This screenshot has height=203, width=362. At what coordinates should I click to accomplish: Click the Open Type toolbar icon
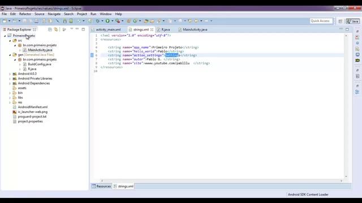(x=146, y=21)
